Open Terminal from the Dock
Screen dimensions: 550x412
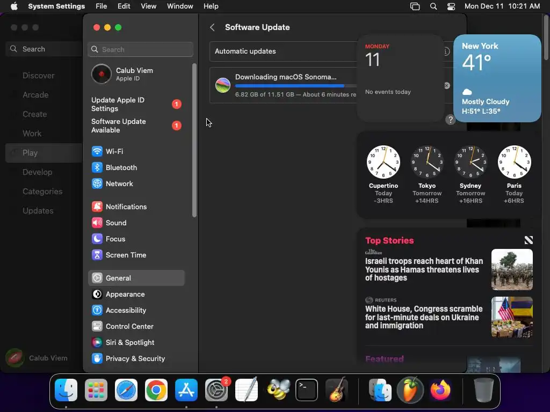click(x=307, y=390)
